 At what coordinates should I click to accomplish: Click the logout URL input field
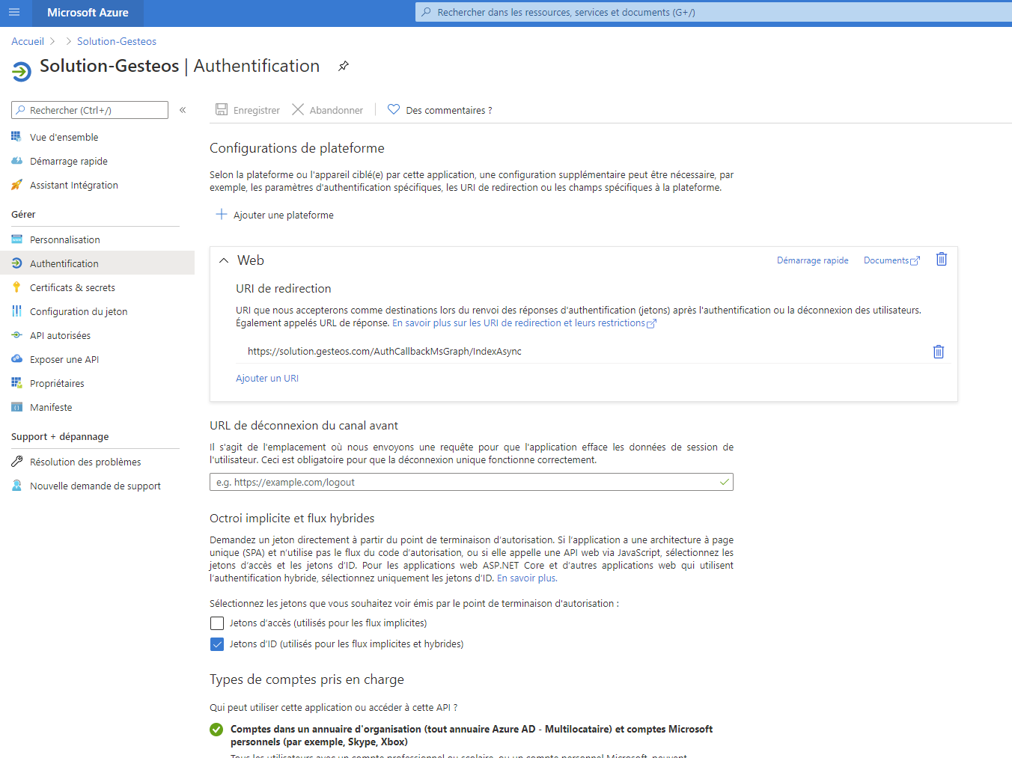(x=464, y=483)
